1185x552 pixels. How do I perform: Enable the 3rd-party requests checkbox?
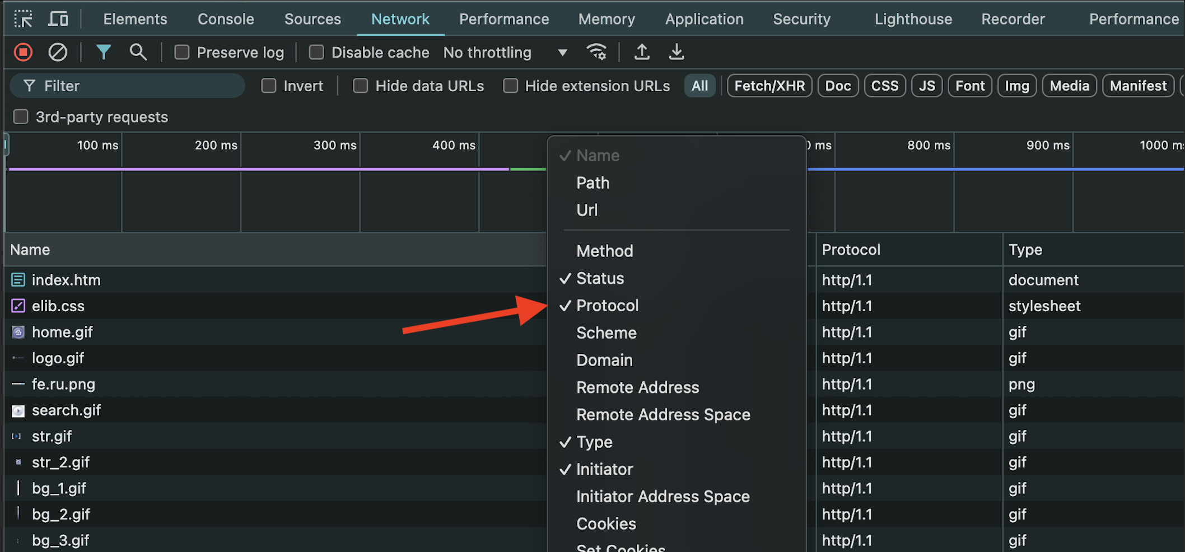pyautogui.click(x=21, y=116)
